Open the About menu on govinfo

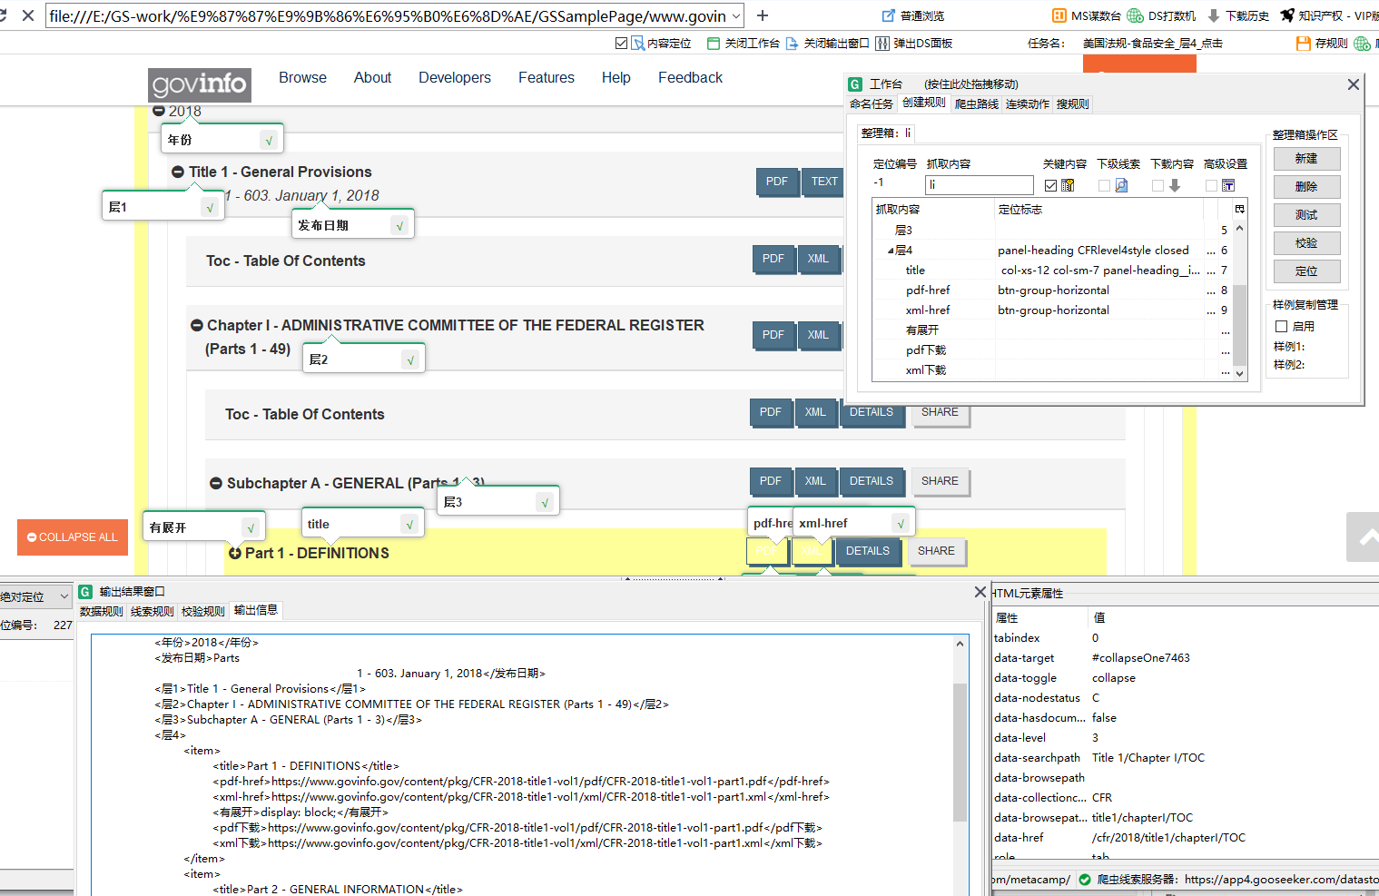click(x=372, y=78)
